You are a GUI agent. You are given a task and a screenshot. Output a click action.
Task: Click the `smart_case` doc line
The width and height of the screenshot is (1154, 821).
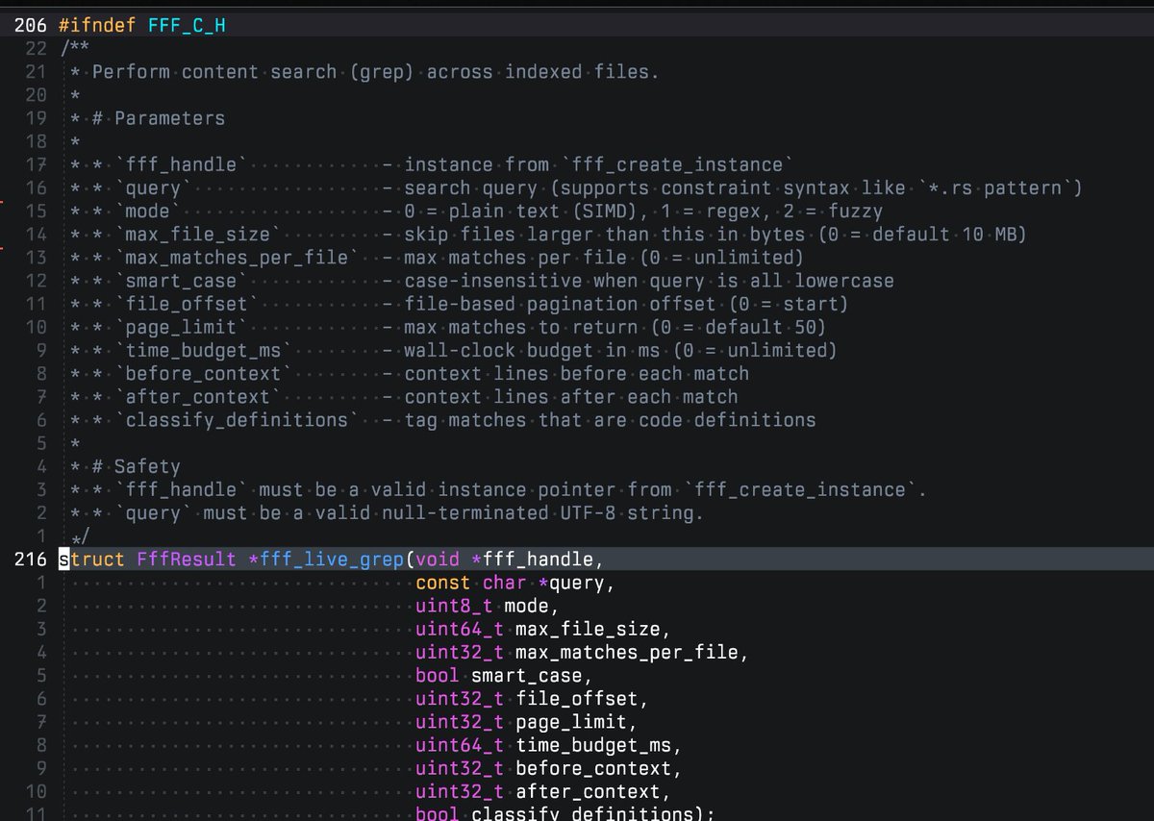[x=483, y=281]
